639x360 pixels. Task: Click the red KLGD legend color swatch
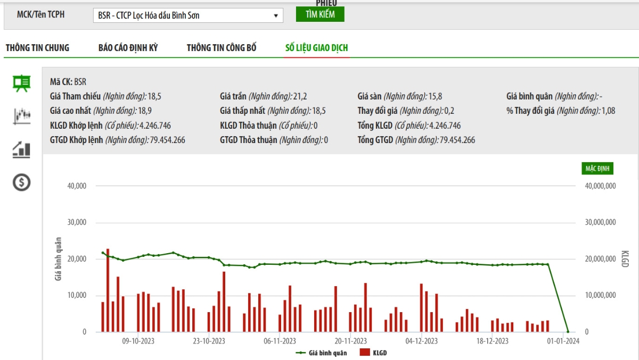click(x=365, y=353)
